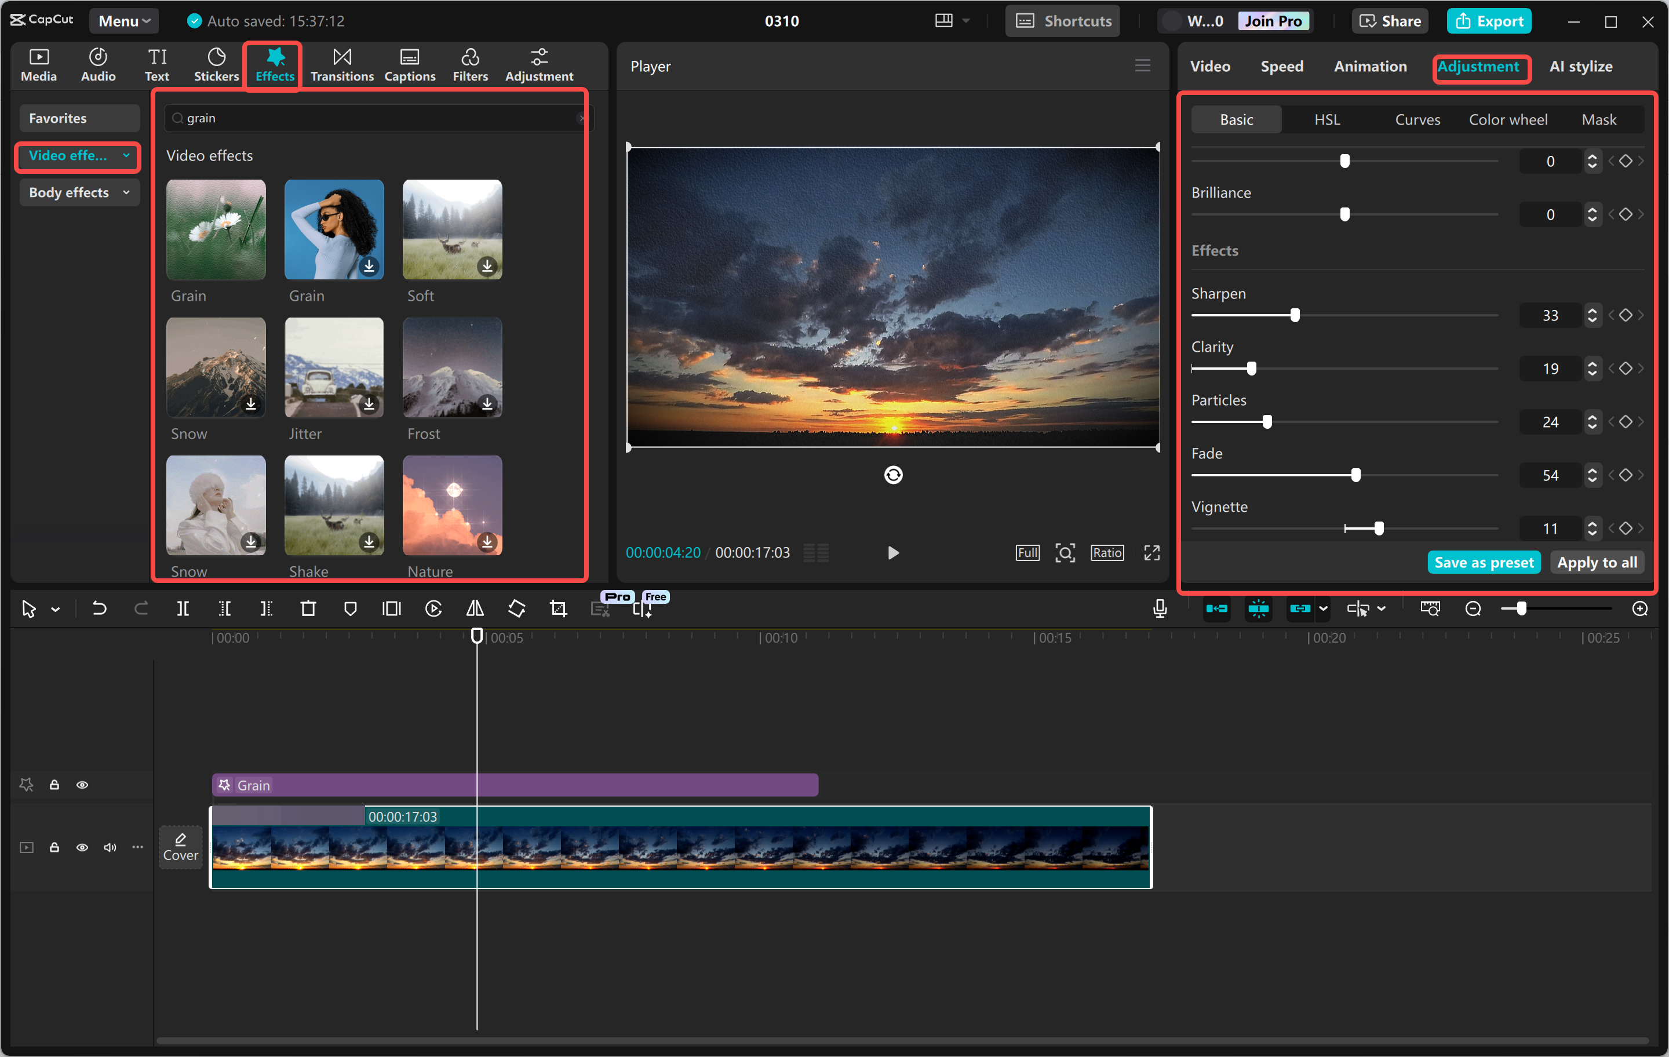1669x1057 pixels.
Task: Open the clip linking options chevron
Action: (1325, 608)
